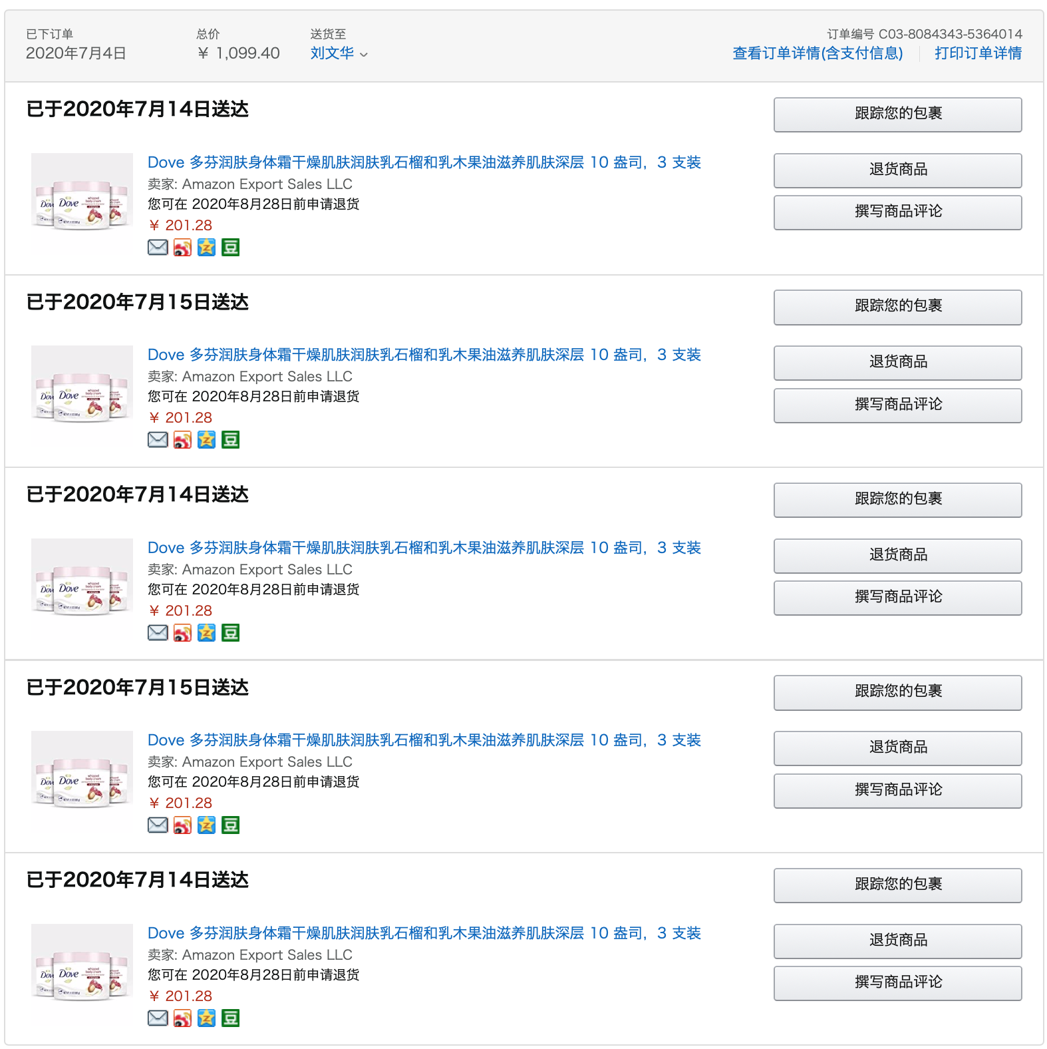
Task: Click the Weibo share icon for the fourth item
Action: 182,825
